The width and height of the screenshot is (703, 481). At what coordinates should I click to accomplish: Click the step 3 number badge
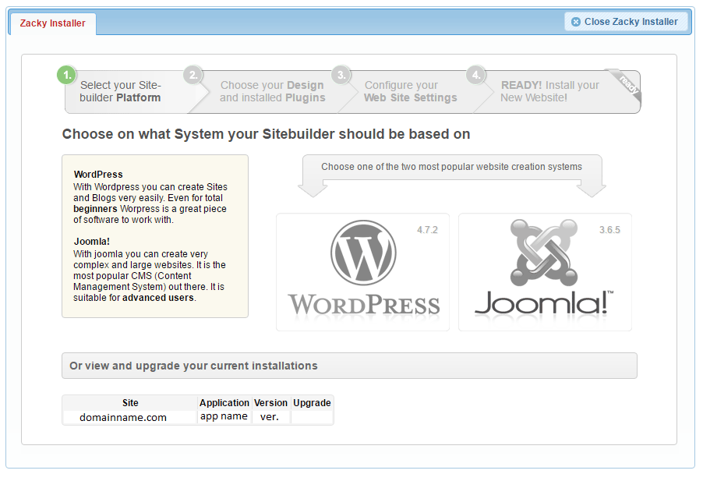pyautogui.click(x=340, y=75)
